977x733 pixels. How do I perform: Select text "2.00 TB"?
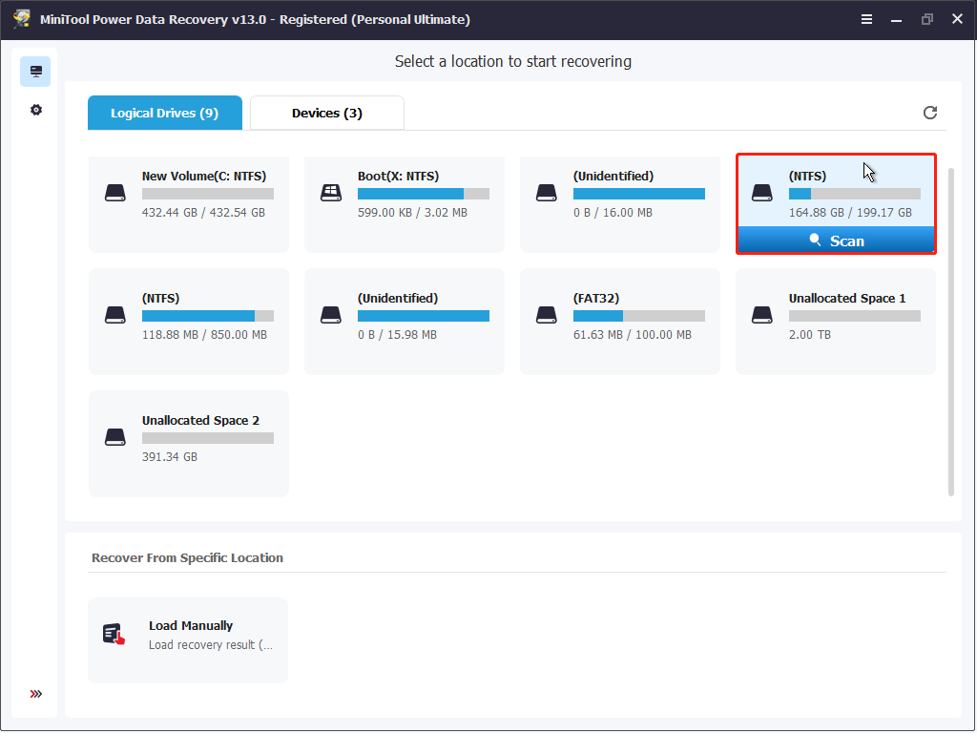point(809,335)
